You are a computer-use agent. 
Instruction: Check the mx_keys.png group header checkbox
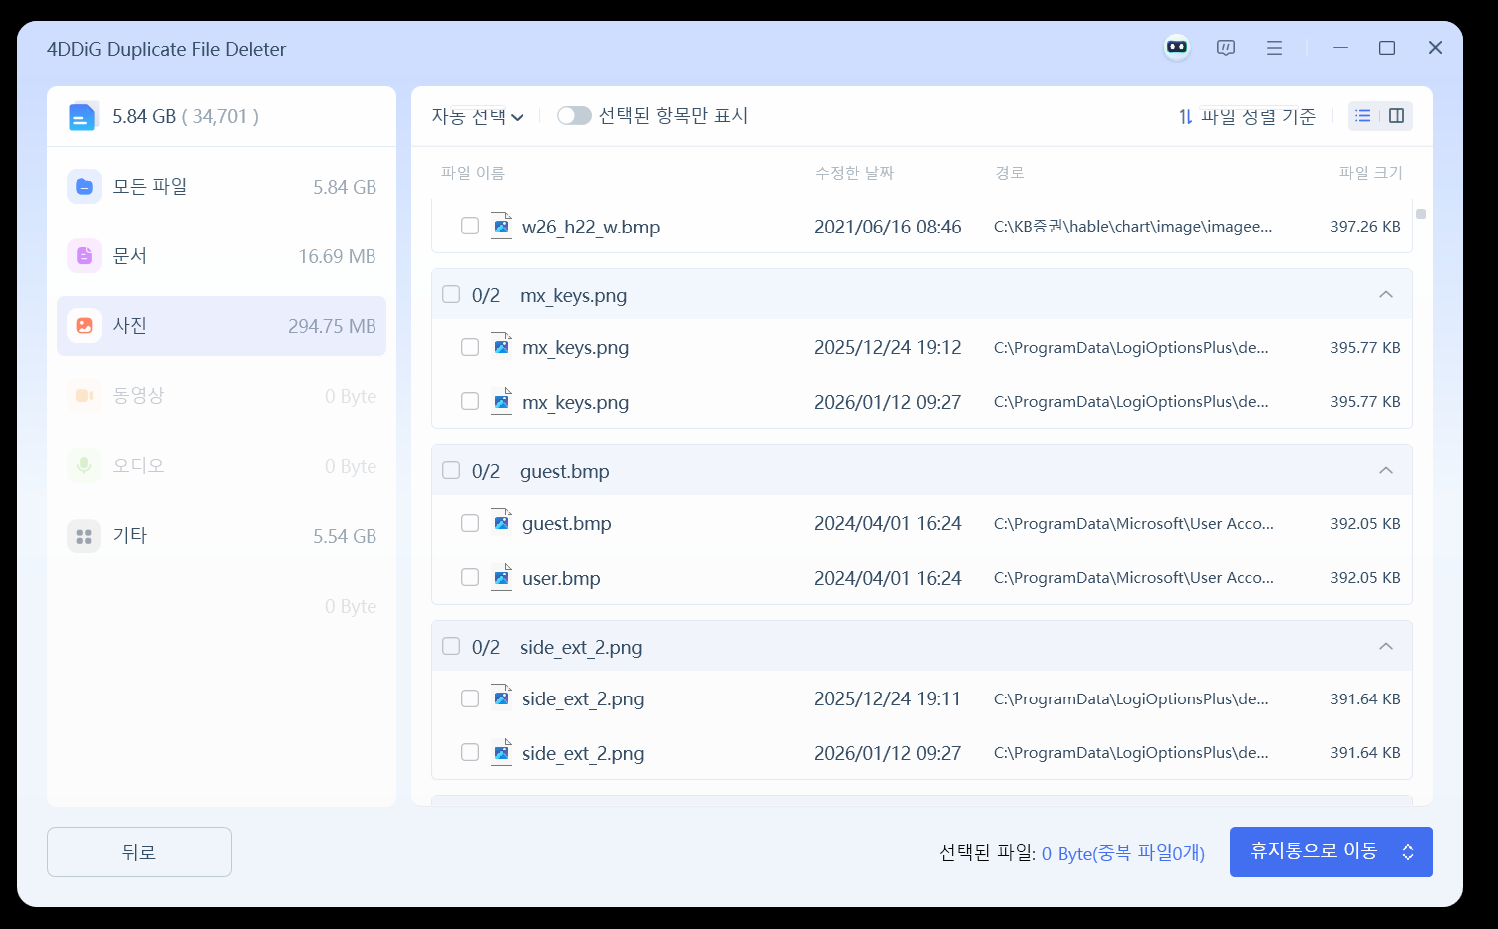coord(451,294)
